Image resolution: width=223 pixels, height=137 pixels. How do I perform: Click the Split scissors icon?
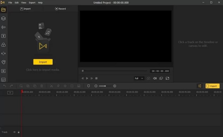click(51, 86)
